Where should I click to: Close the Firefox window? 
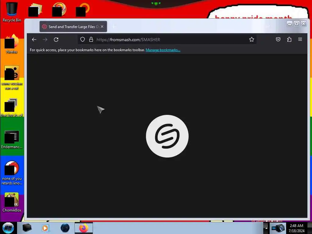click(x=304, y=24)
